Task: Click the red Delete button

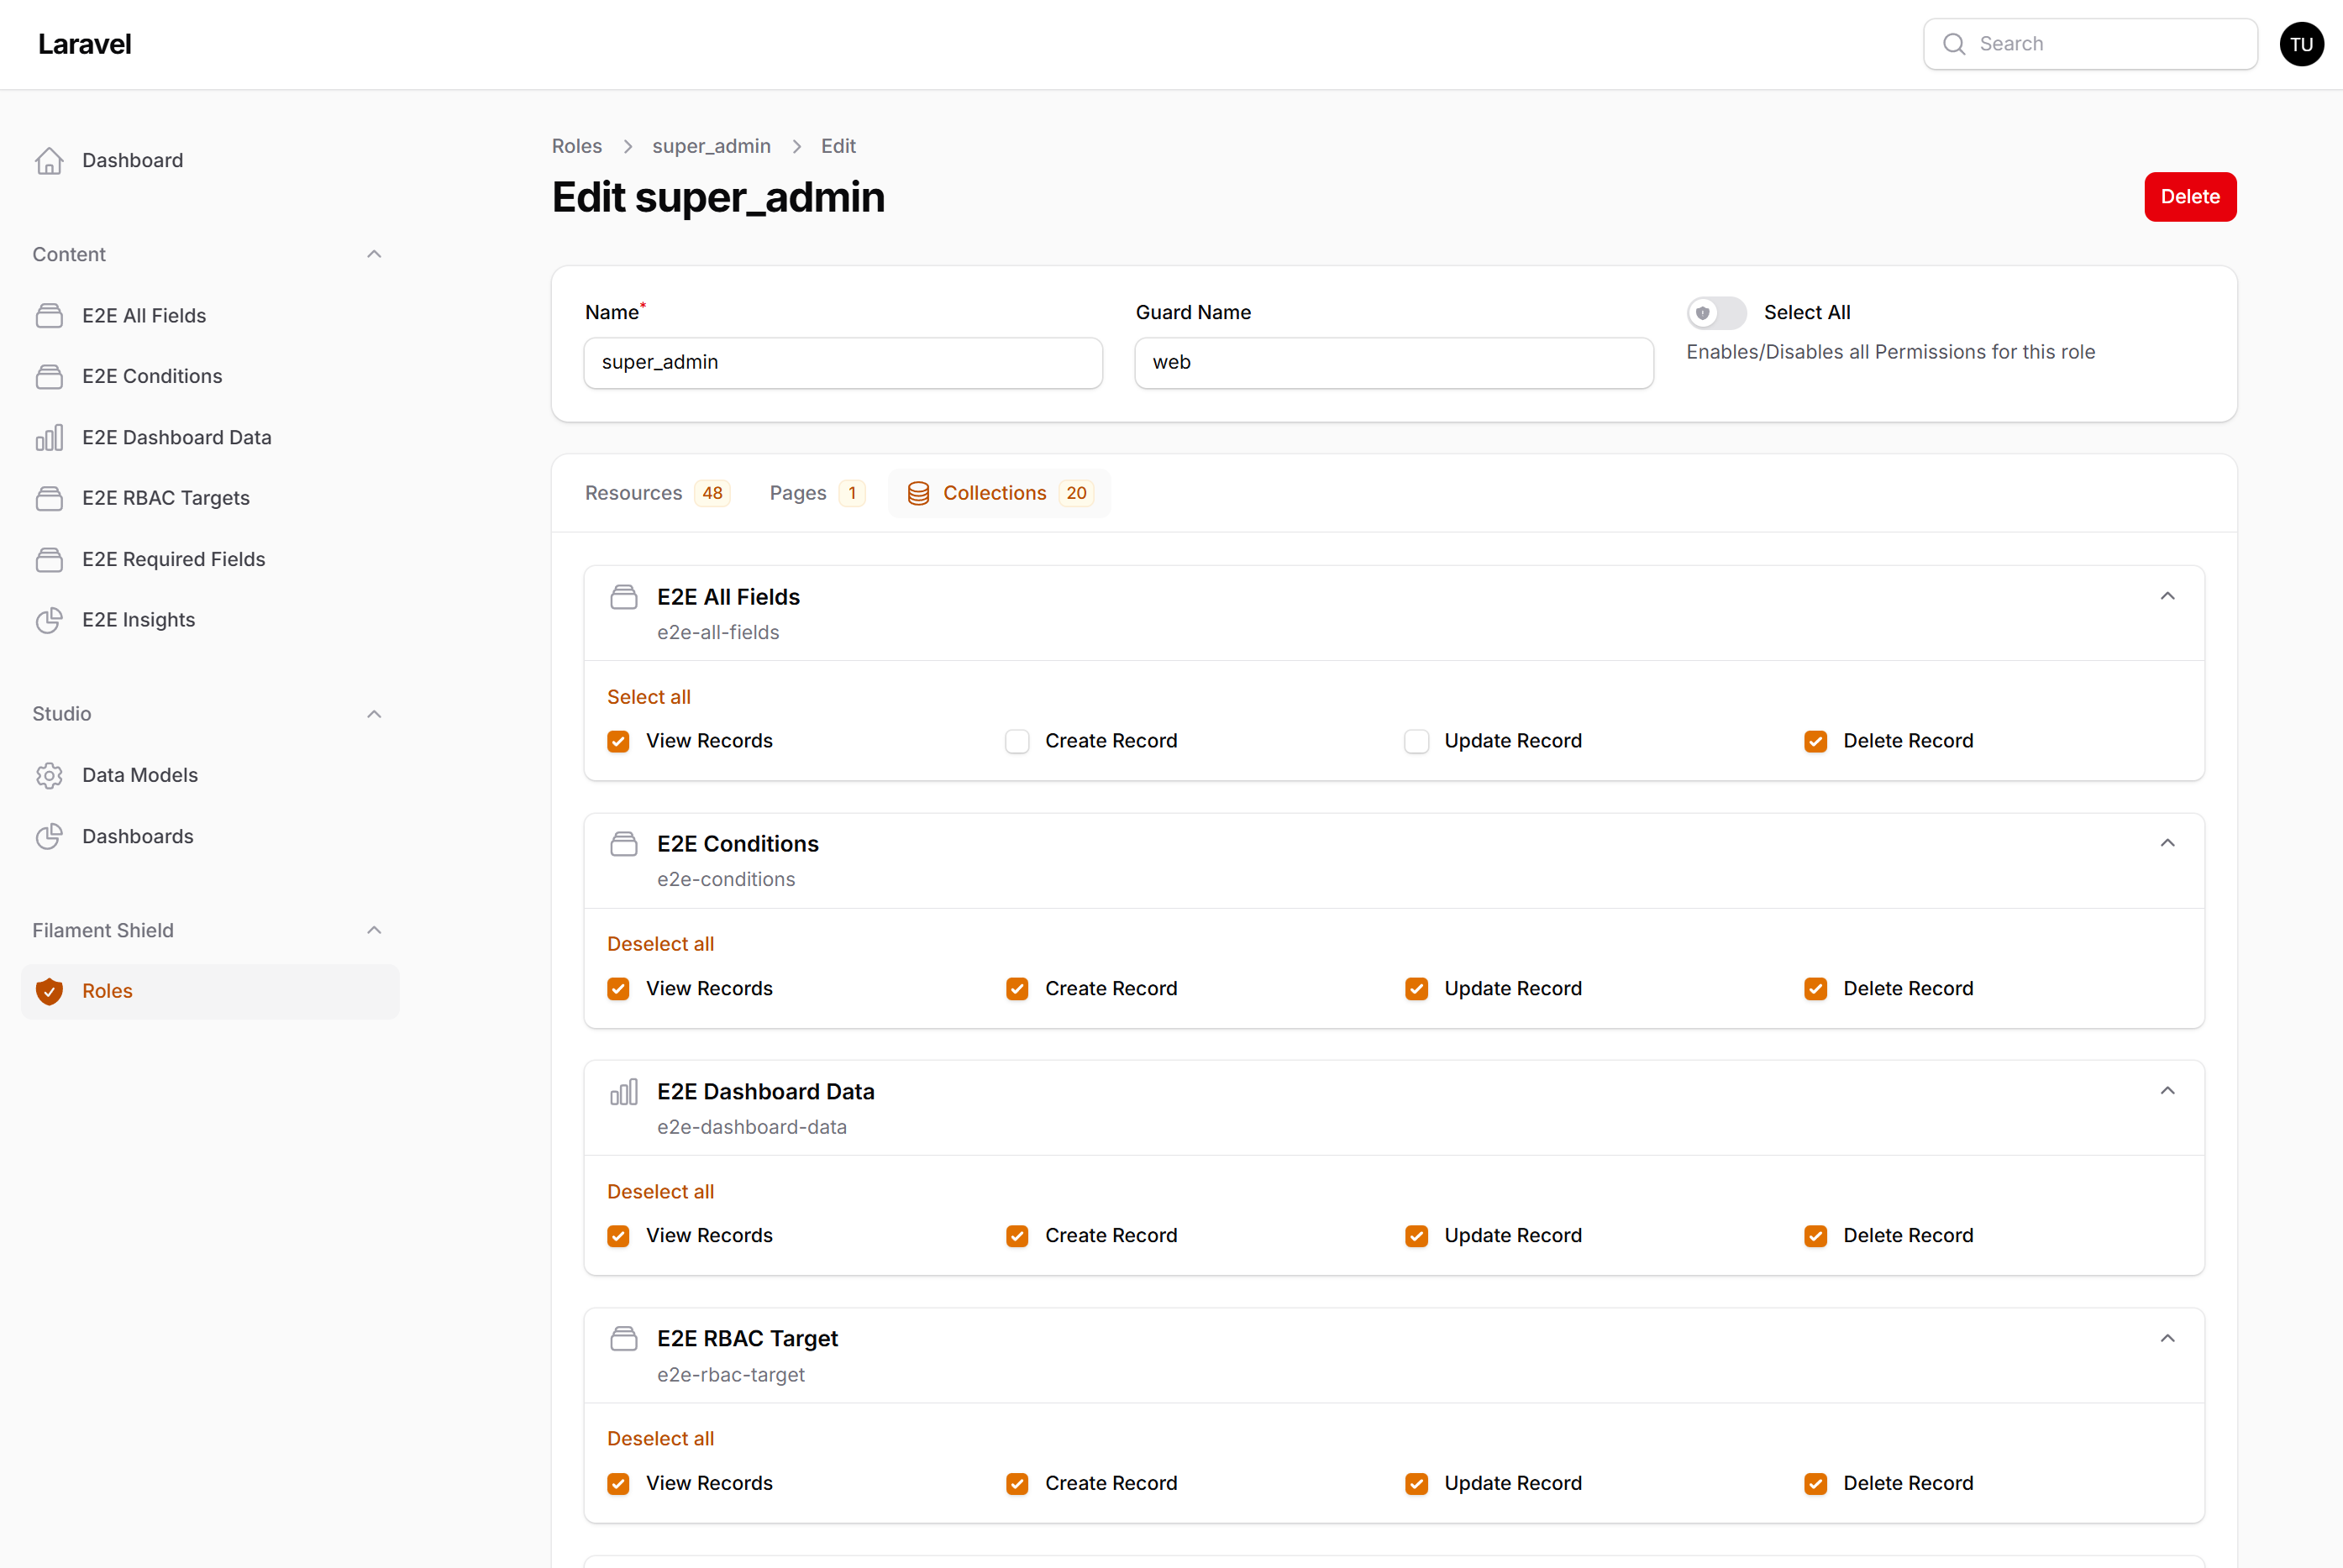Action: [x=2189, y=197]
